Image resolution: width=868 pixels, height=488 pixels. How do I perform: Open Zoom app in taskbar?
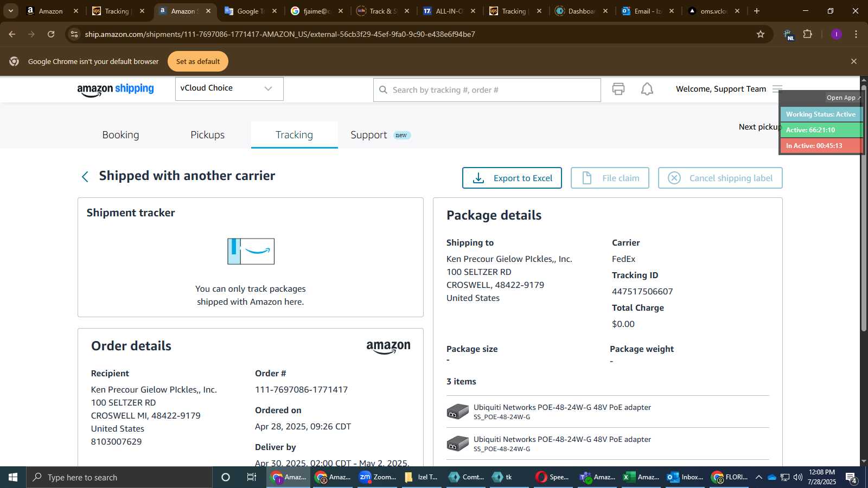(378, 477)
